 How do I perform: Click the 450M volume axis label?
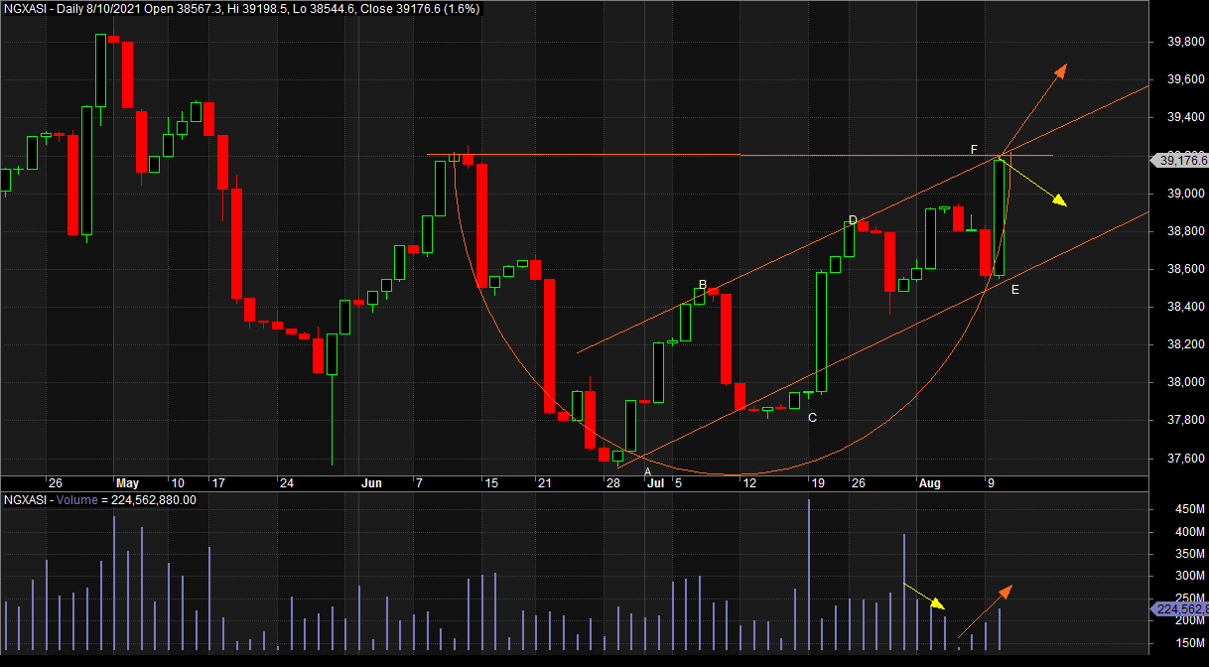click(x=1174, y=509)
